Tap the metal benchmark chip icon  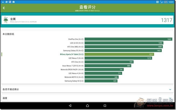point(6,20)
